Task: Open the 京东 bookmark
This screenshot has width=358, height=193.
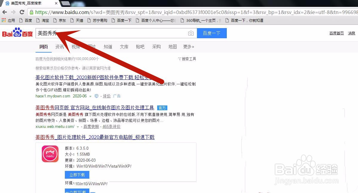Action: 60,20
